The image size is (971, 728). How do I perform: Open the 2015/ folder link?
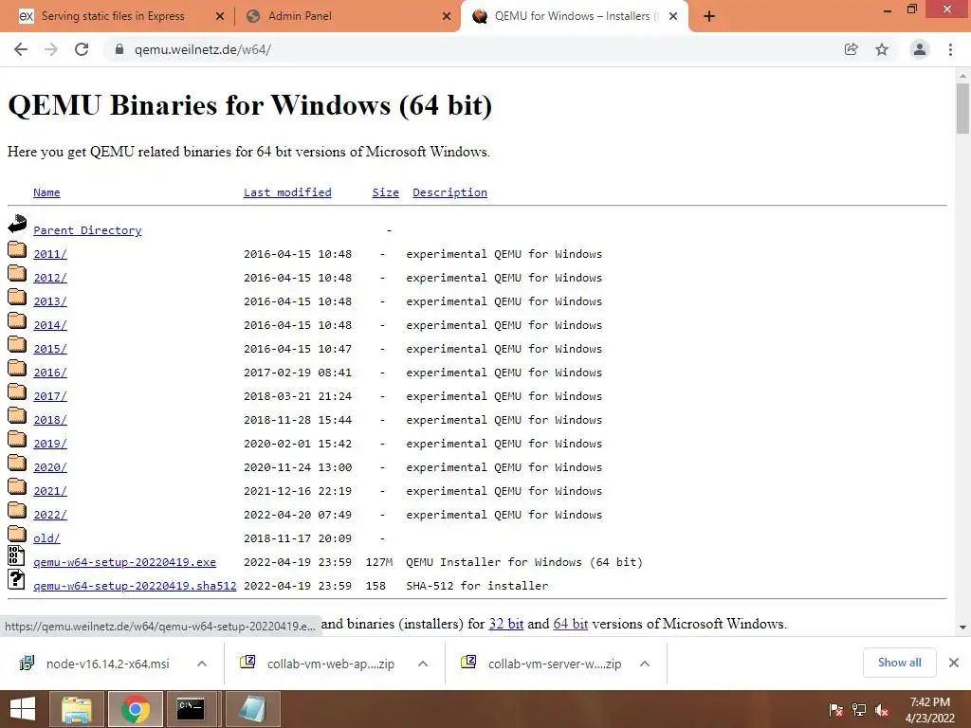click(x=50, y=349)
